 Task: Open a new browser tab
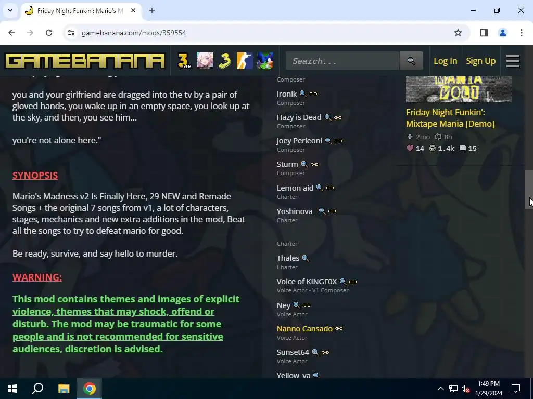[152, 10]
